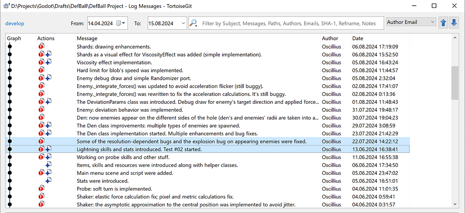Click date cell '22.07.2024 14:22:12'
Screen dimensions: 465x213
coord(375,141)
